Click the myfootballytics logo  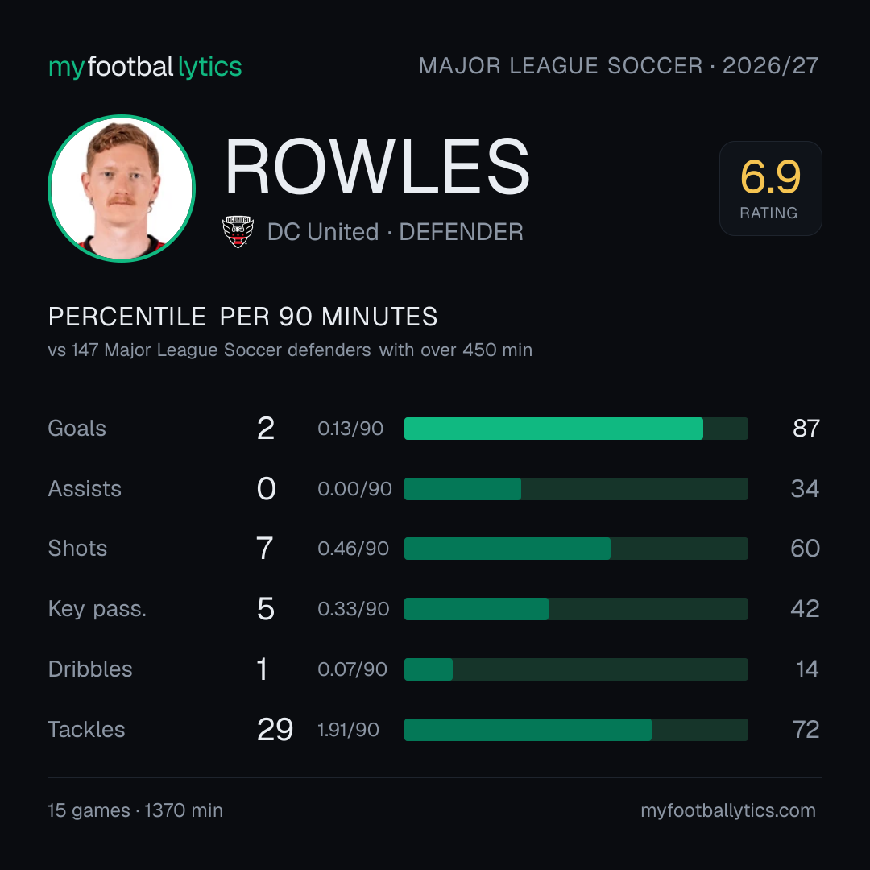point(145,67)
